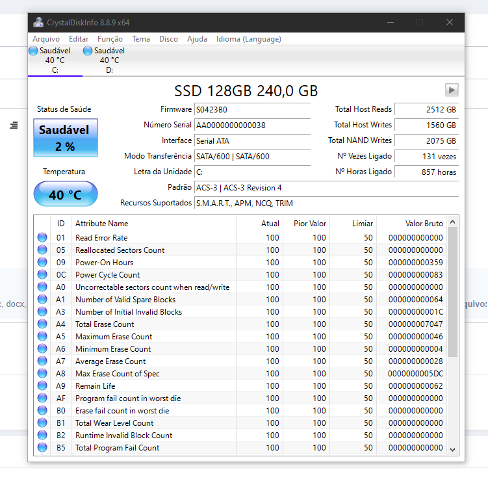Click the Total Host Reads value 2512 GB
The height and width of the screenshot is (483, 488).
point(427,110)
